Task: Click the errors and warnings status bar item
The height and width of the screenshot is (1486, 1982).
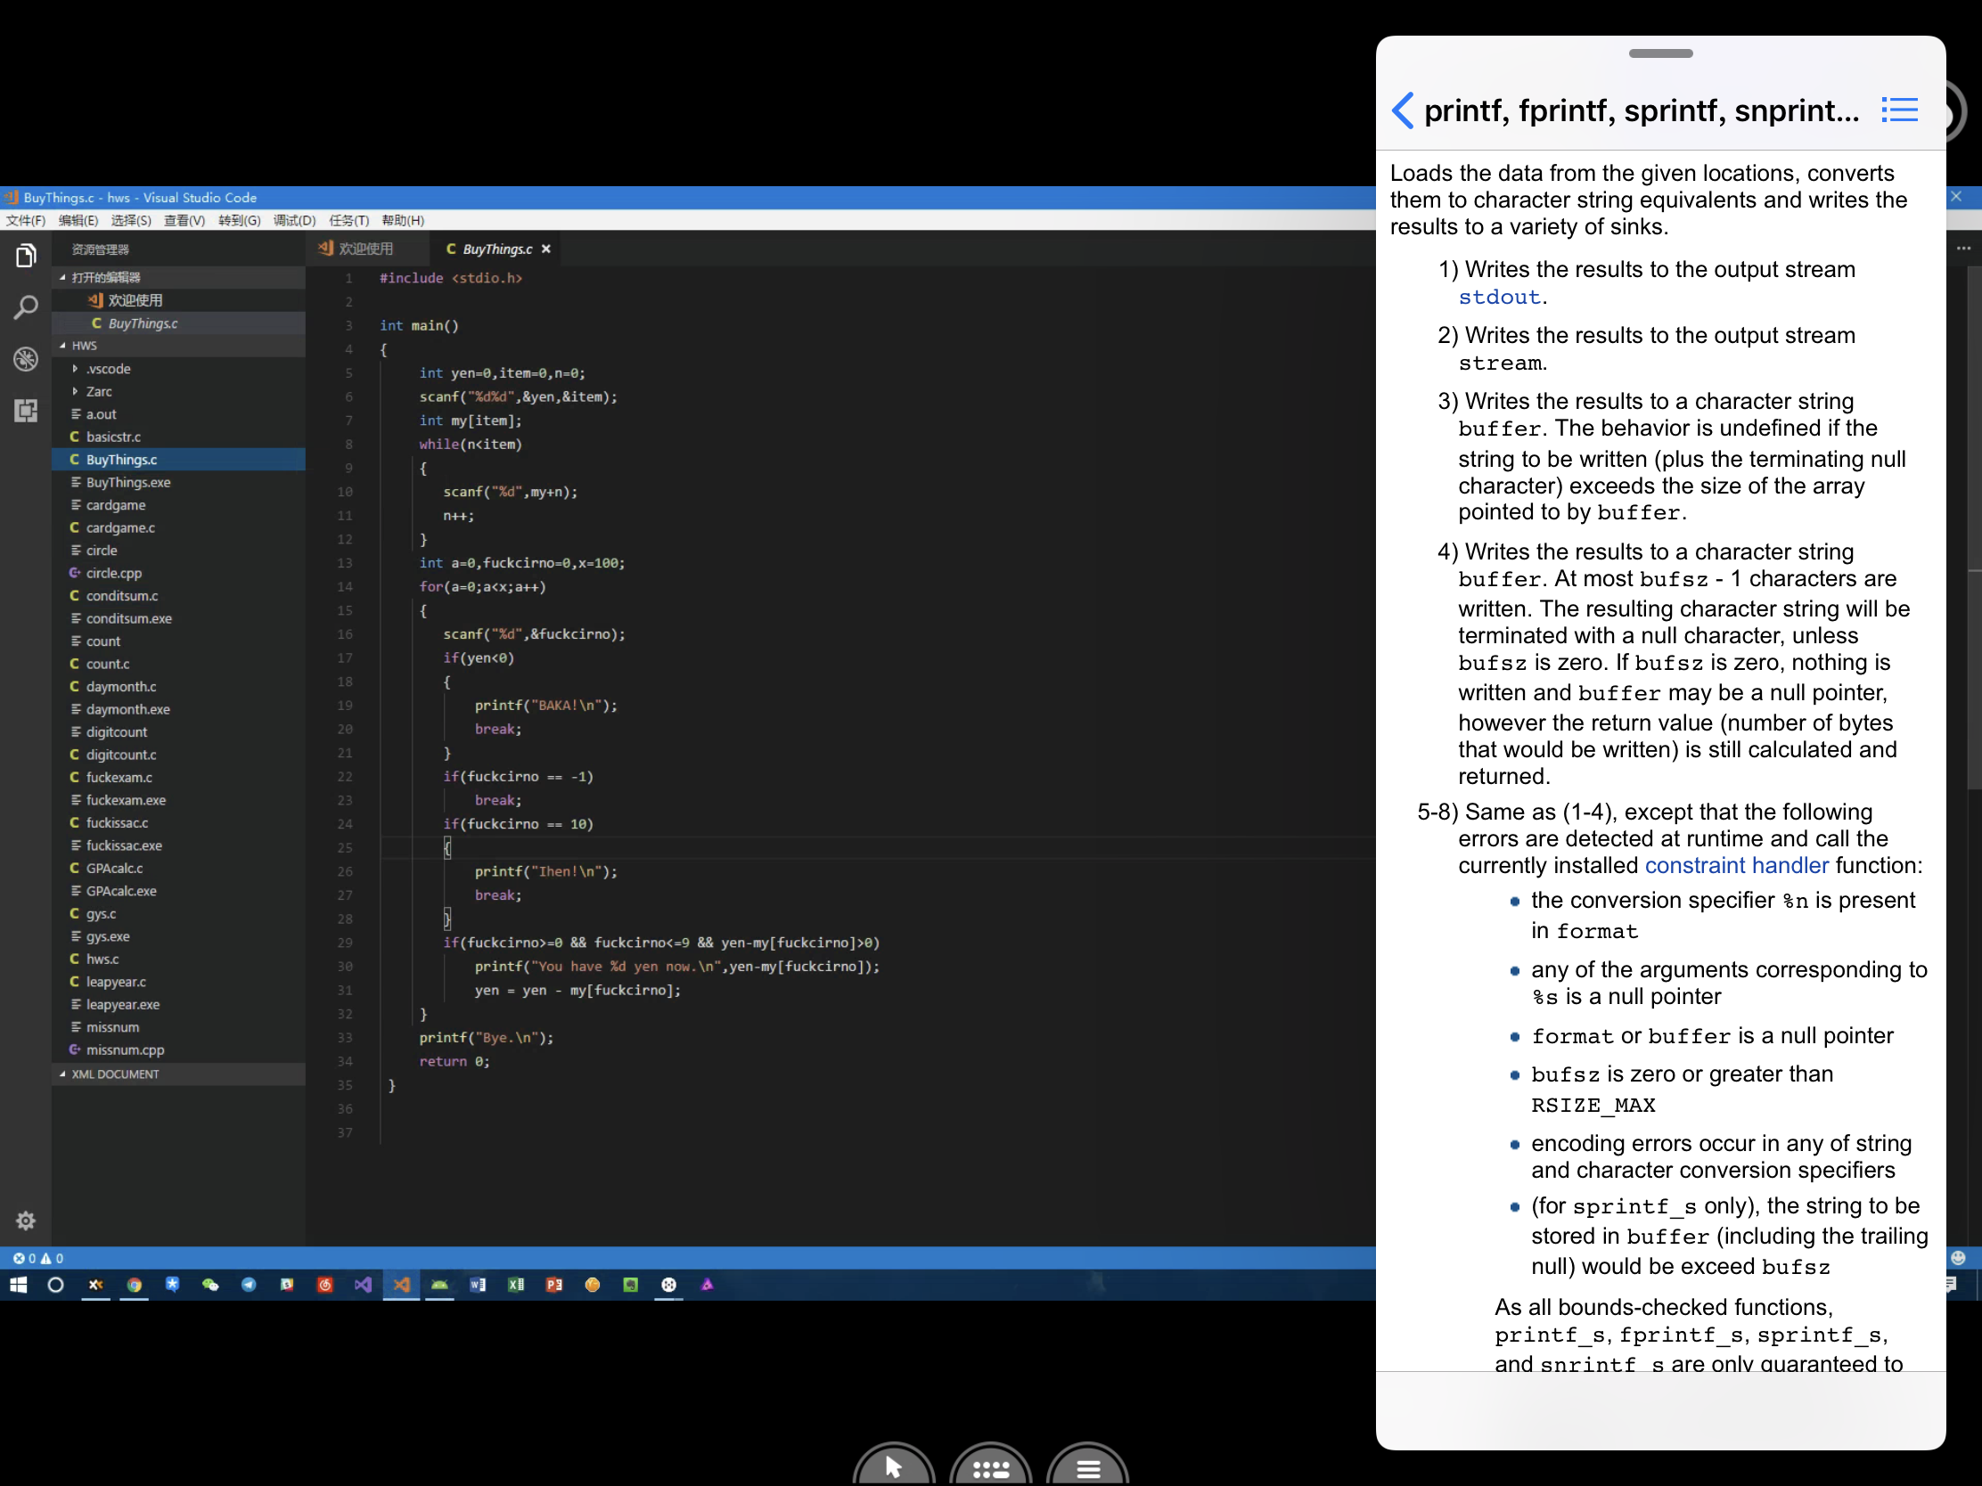Action: (37, 1258)
